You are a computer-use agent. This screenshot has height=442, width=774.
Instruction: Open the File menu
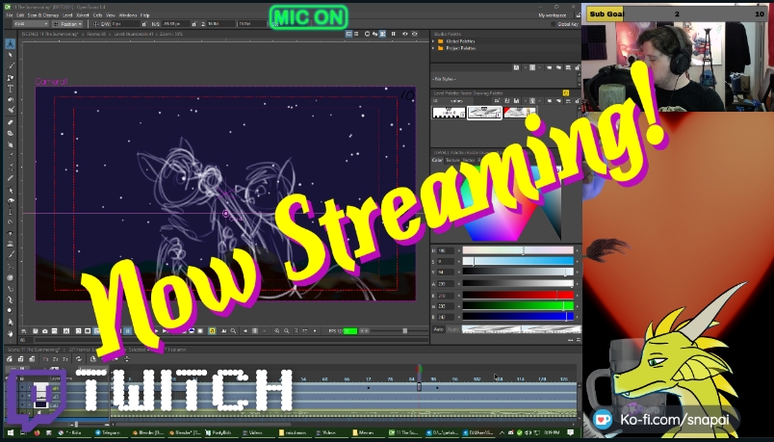(10, 15)
